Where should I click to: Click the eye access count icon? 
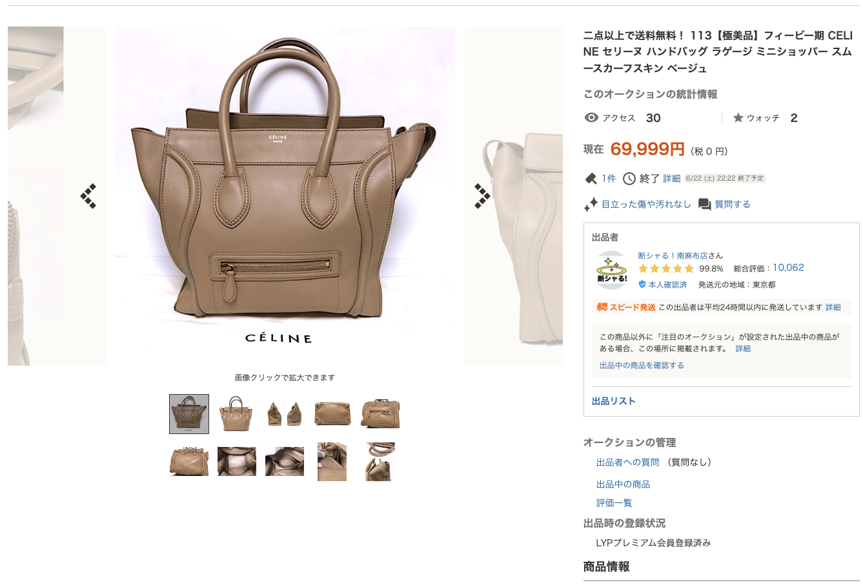coord(591,117)
